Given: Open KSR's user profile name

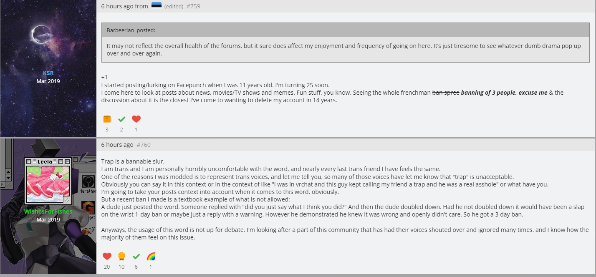Looking at the screenshot, I should tap(48, 73).
